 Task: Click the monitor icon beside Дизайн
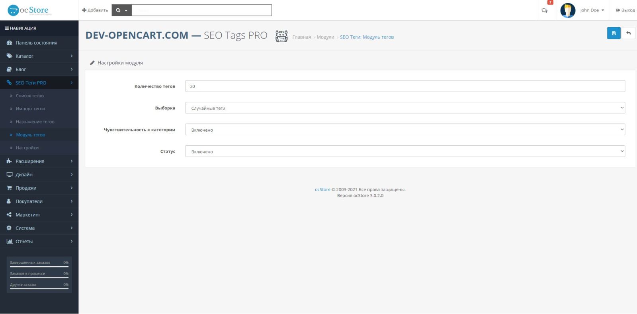coord(9,175)
